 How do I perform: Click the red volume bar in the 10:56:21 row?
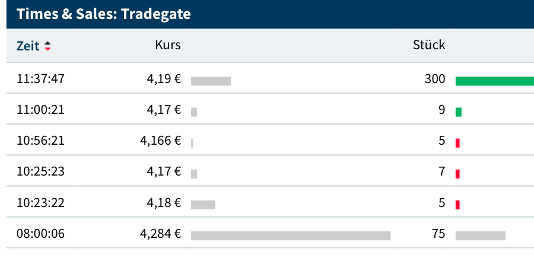tap(457, 143)
